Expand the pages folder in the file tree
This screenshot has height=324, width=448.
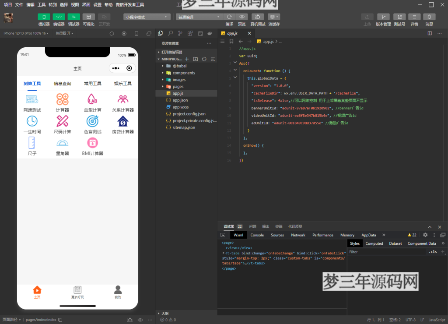tap(178, 87)
